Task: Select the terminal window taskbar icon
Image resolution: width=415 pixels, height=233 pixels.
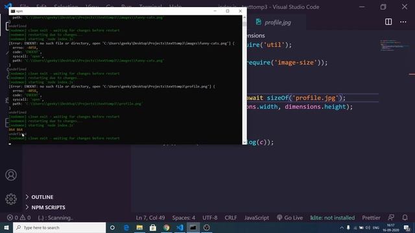Action: pos(193,227)
